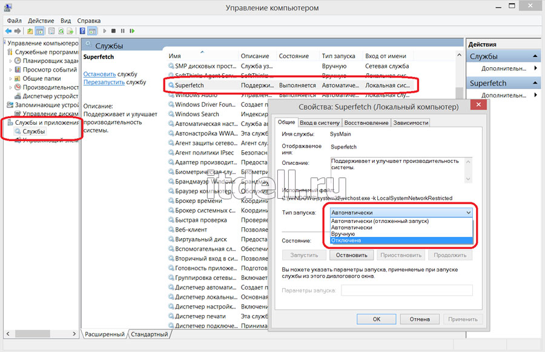
Task: Expand the Общие папки tree arrow
Action: (x=10, y=79)
